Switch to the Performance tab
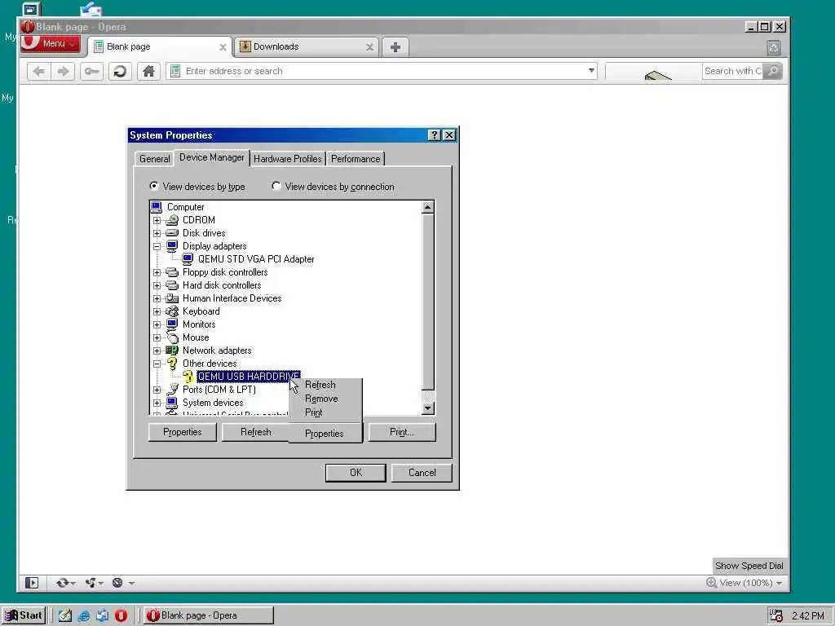Viewport: 835px width, 626px height. (356, 159)
